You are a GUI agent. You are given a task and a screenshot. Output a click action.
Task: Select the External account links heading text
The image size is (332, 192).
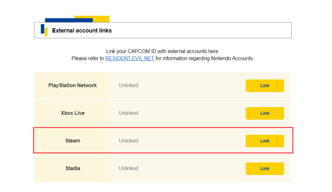pyautogui.click(x=82, y=30)
